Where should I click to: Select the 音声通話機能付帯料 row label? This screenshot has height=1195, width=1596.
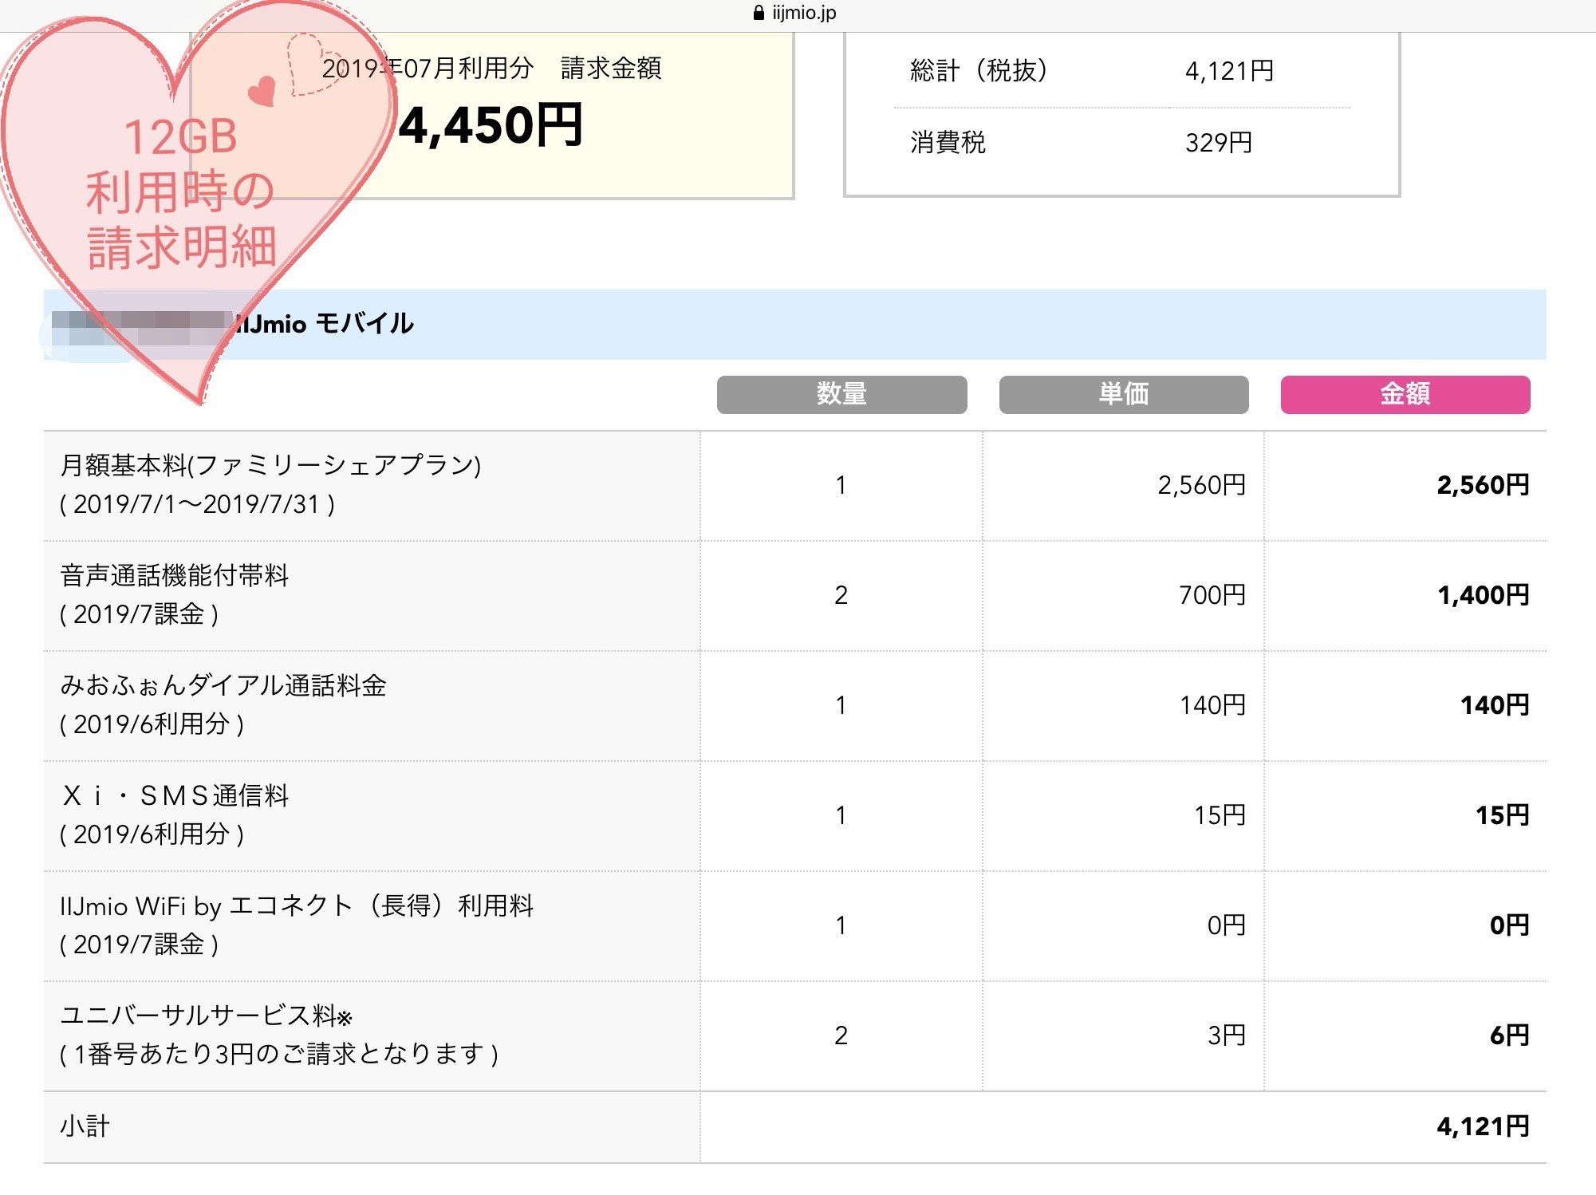(x=174, y=576)
